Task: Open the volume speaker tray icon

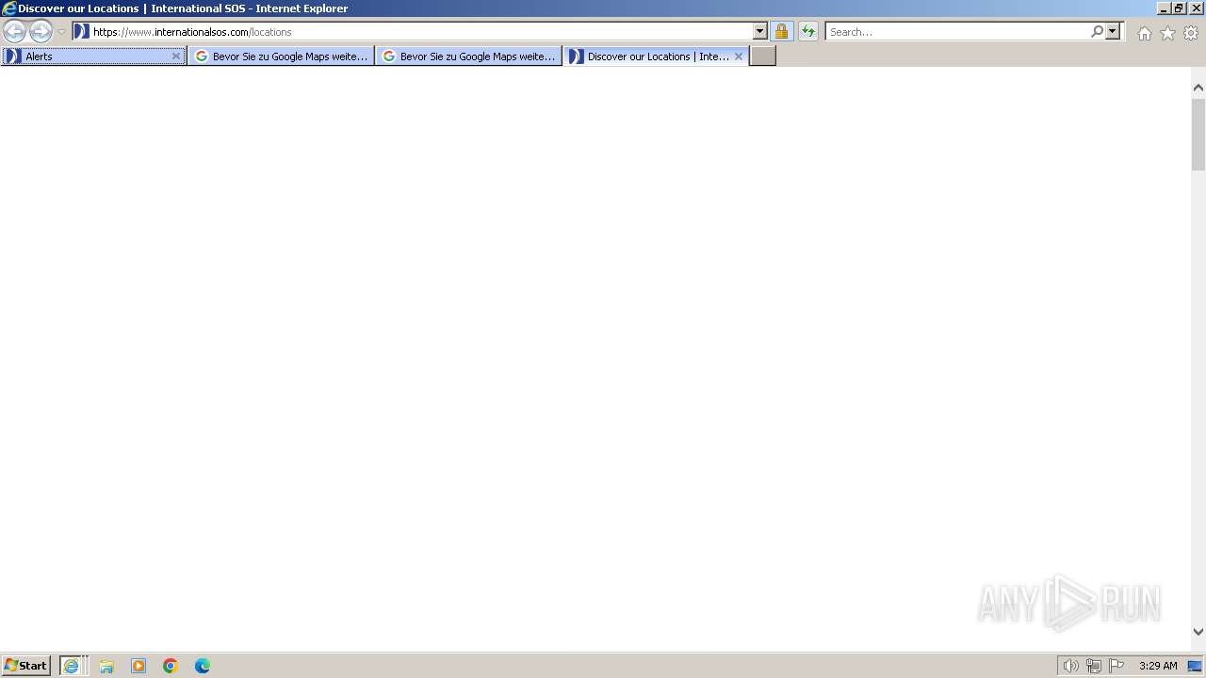Action: coord(1070,666)
